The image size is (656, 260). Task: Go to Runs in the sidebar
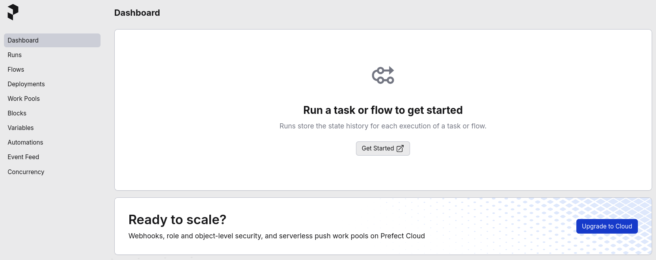pos(52,55)
